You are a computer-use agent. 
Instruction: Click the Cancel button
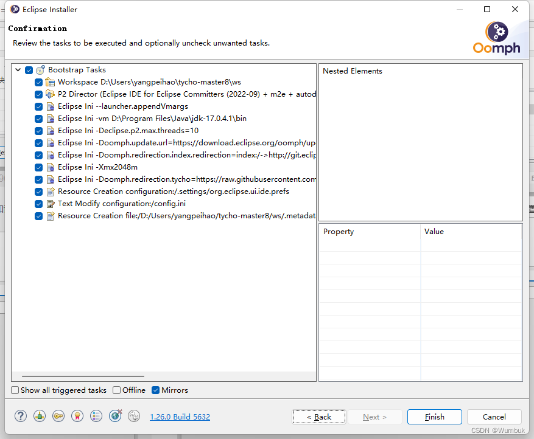point(494,417)
